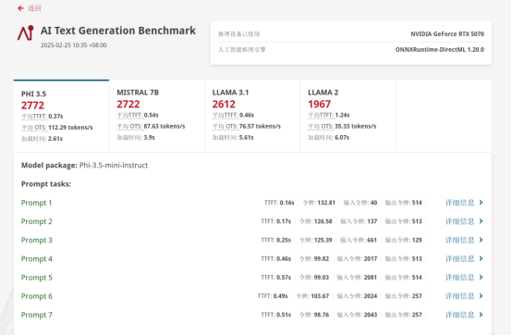512x336 pixels.
Task: Open Prompt 2 task
Action: pos(37,221)
